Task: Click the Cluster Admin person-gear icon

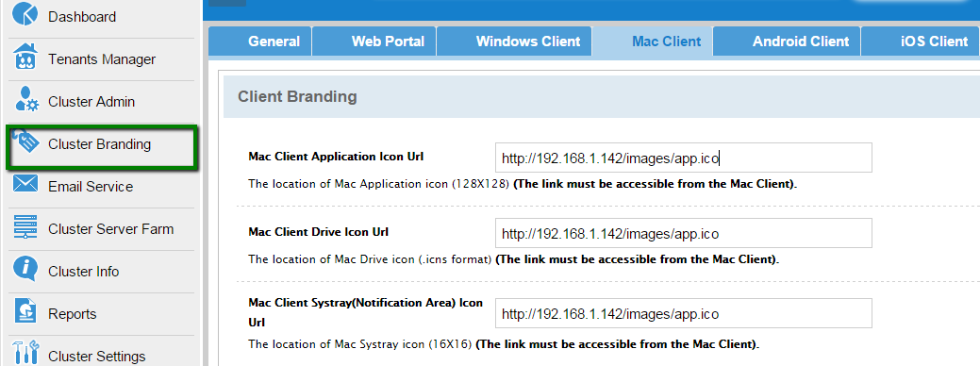Action: point(25,100)
